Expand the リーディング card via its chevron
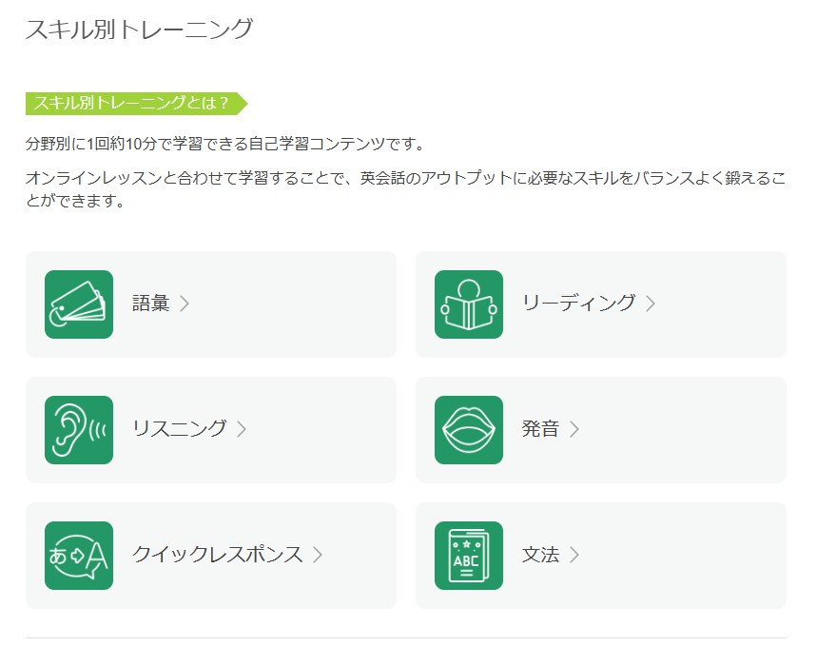817x647 pixels. click(649, 304)
